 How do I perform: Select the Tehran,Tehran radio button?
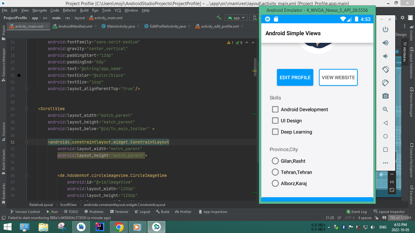coord(275,172)
